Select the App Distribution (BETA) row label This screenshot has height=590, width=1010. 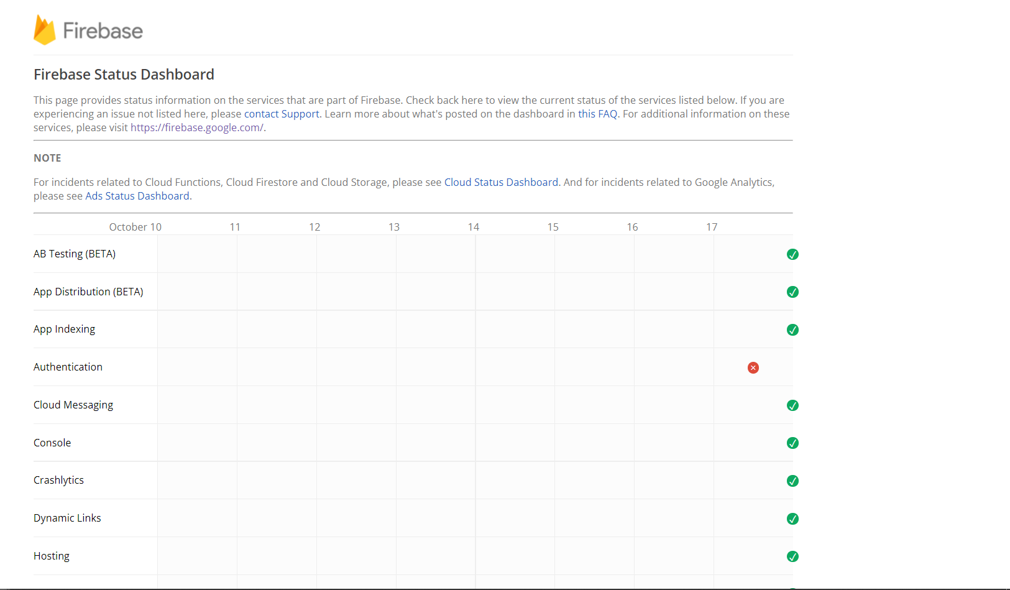click(88, 292)
